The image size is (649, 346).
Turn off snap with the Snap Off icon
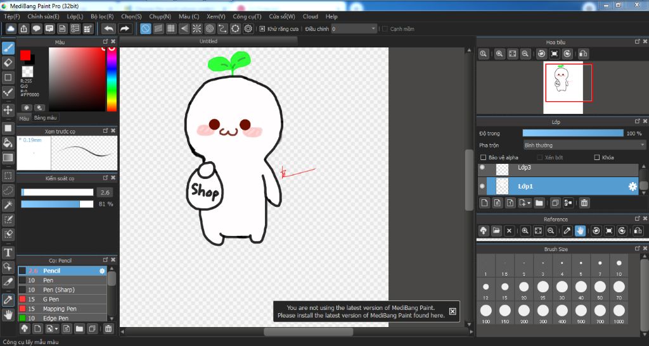[145, 28]
